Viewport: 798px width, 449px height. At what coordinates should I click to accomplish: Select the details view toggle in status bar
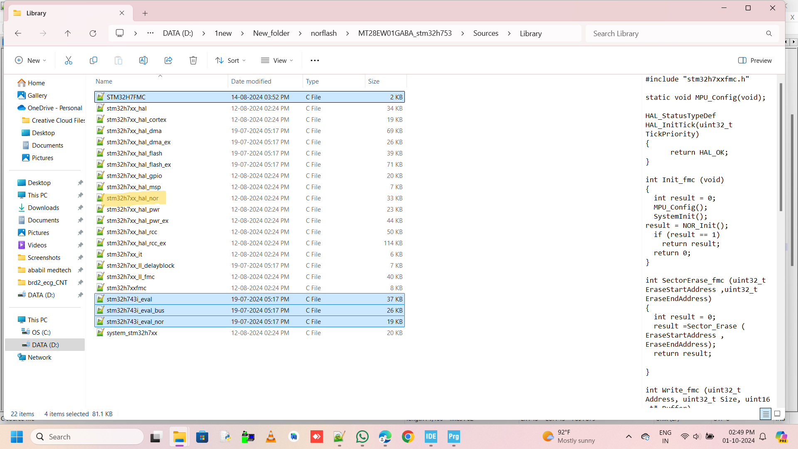[766, 414]
